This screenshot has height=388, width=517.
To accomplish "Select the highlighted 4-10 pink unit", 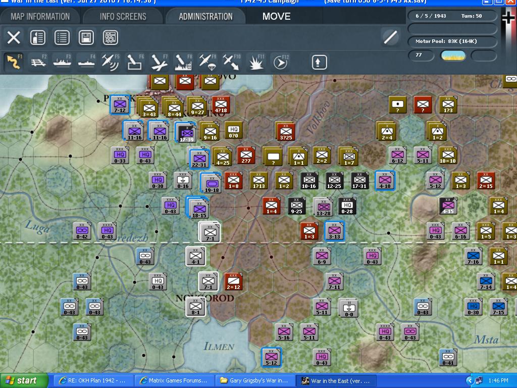I will (385, 180).
